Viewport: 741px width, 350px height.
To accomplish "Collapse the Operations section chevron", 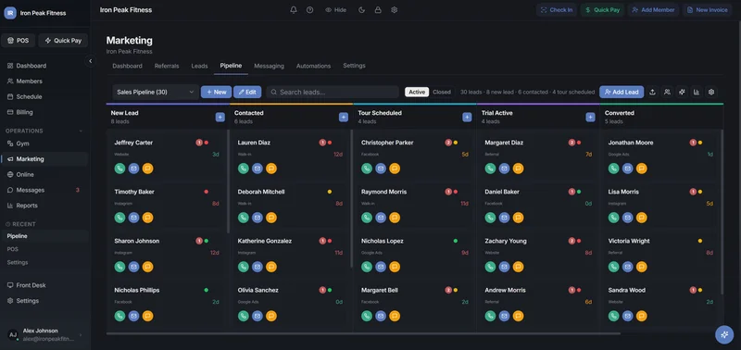I will pos(81,131).
